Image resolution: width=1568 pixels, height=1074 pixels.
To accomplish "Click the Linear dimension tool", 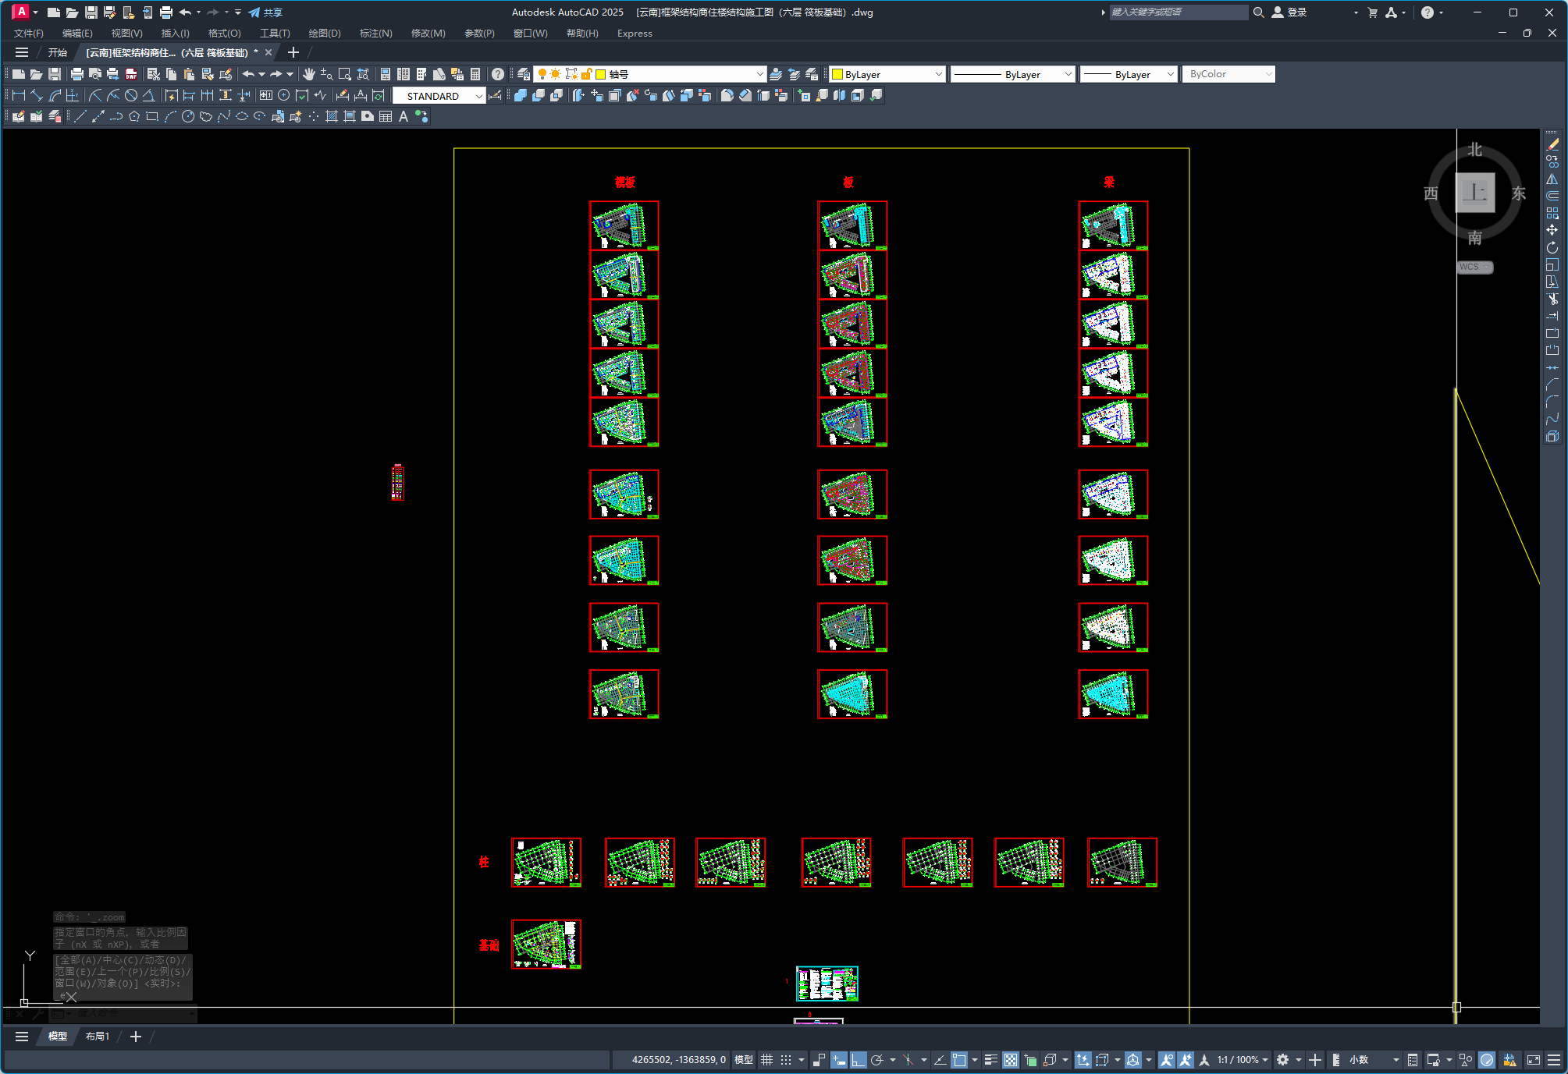I will point(19,95).
